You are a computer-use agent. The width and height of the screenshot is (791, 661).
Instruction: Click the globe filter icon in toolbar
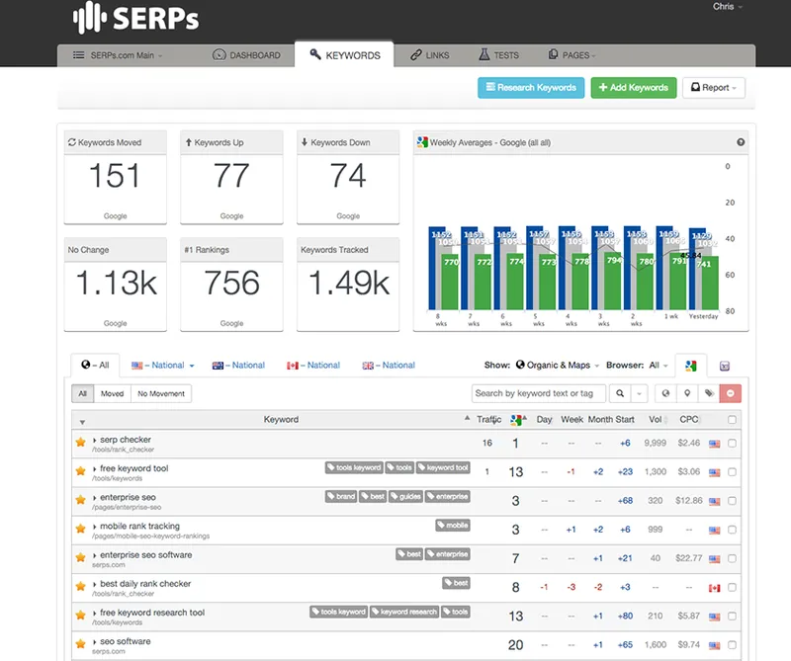pos(665,393)
